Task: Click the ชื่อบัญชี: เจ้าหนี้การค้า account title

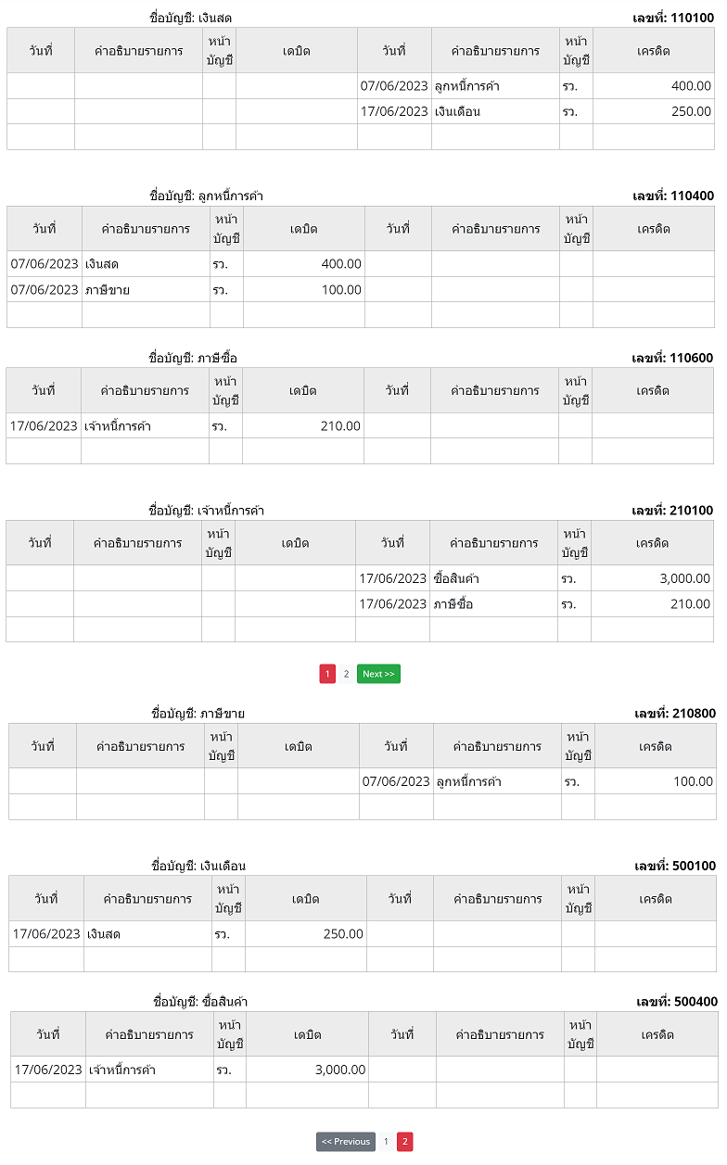Action: point(207,511)
